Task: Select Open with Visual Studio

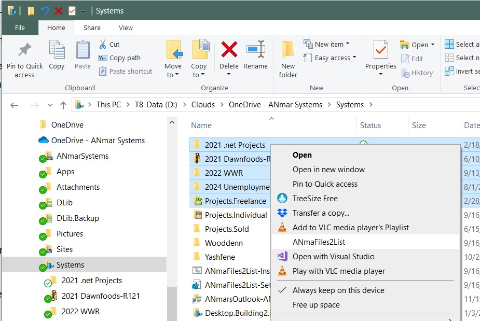Action: coord(333,256)
